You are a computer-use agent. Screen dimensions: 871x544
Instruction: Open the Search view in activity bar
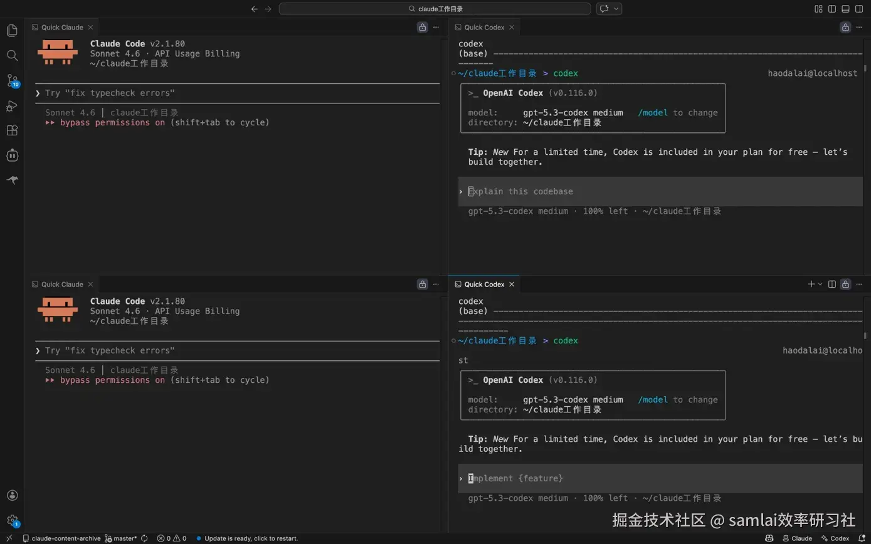pyautogui.click(x=12, y=55)
